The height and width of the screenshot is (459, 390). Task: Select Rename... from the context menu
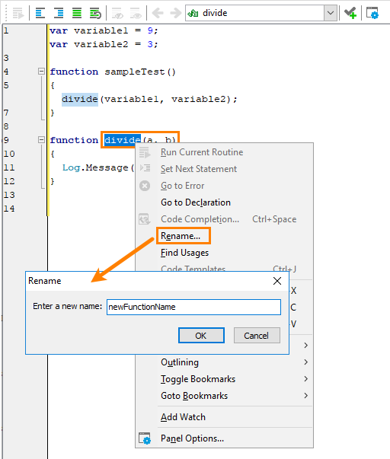click(181, 236)
